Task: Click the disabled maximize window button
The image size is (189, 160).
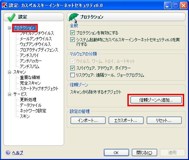Action: (175, 6)
